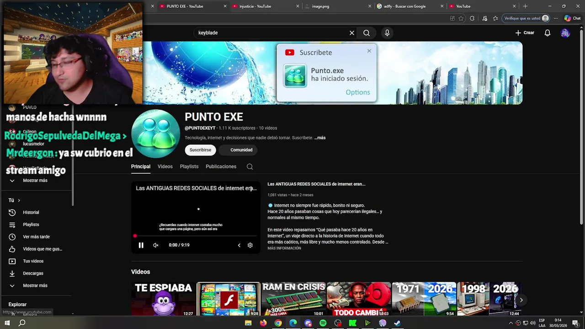
Task: Open the TE ESPIABA video thumbnail
Action: coord(164,299)
